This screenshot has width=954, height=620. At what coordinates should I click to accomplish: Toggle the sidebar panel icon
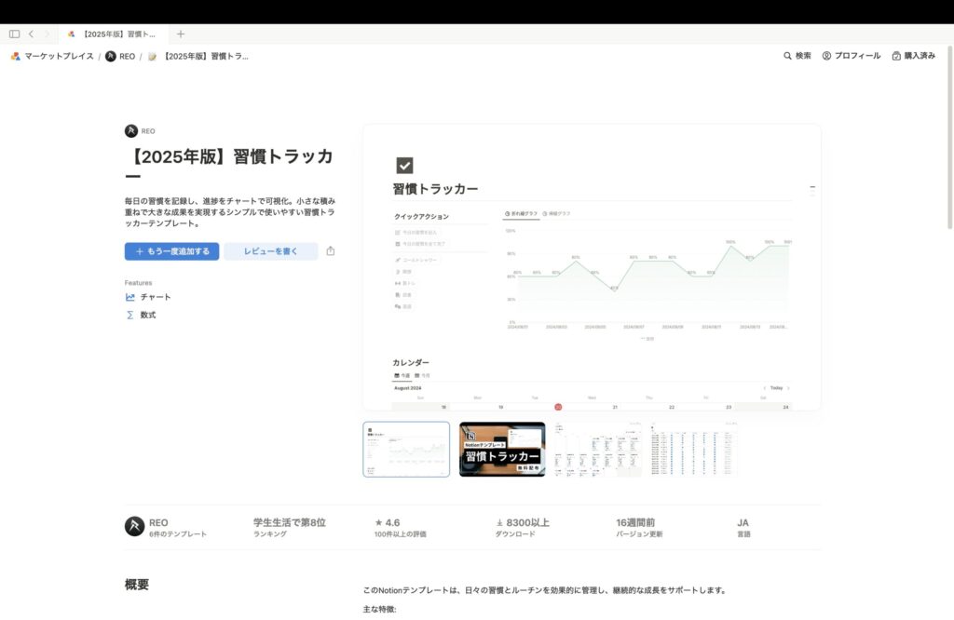point(14,34)
